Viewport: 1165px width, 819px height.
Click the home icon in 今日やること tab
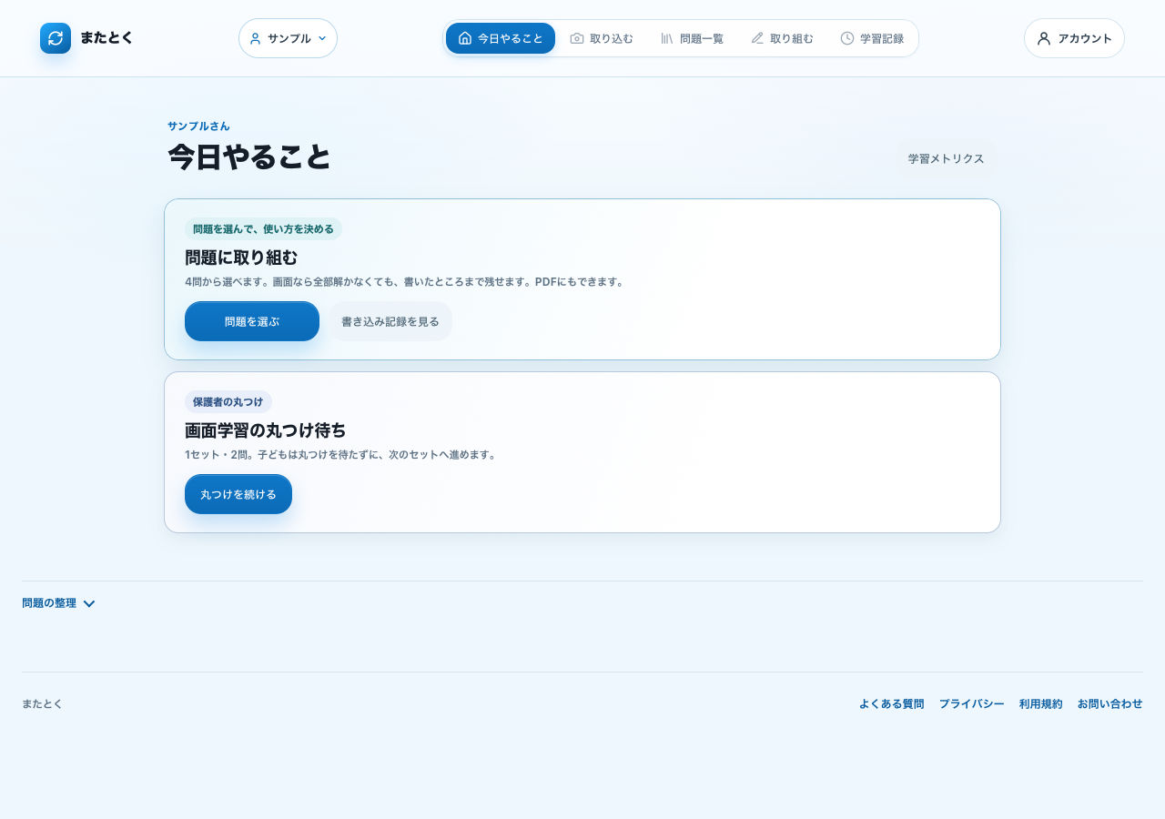(465, 38)
